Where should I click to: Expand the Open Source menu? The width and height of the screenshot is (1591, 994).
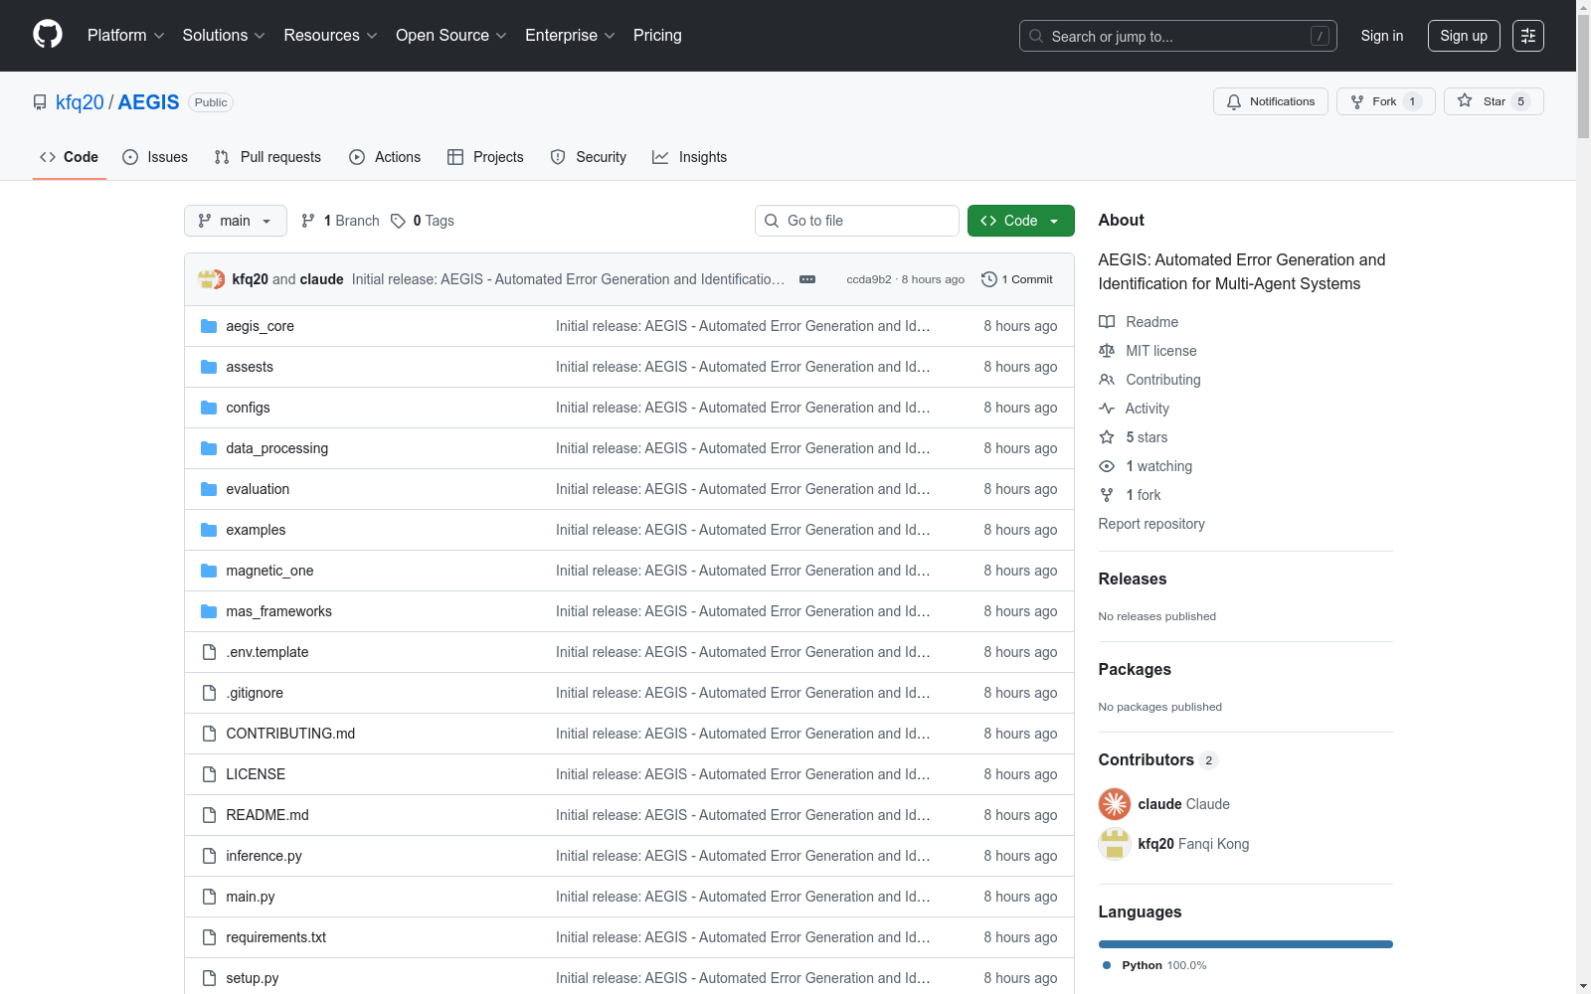click(451, 36)
